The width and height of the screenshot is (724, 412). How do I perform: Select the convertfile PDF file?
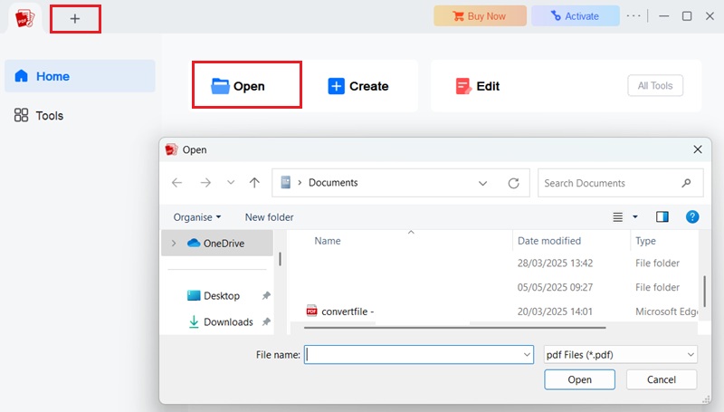coord(340,311)
